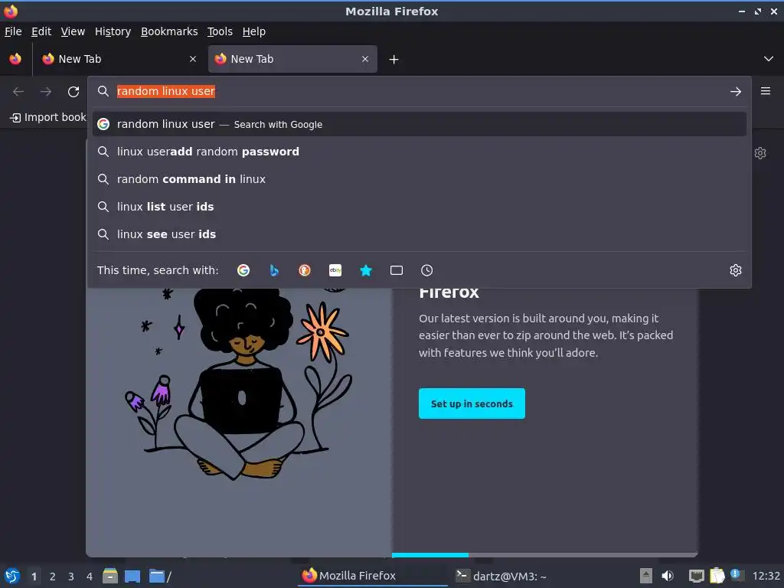This screenshot has width=784, height=588.
Task: Switch to the first New Tab
Action: coord(119,59)
